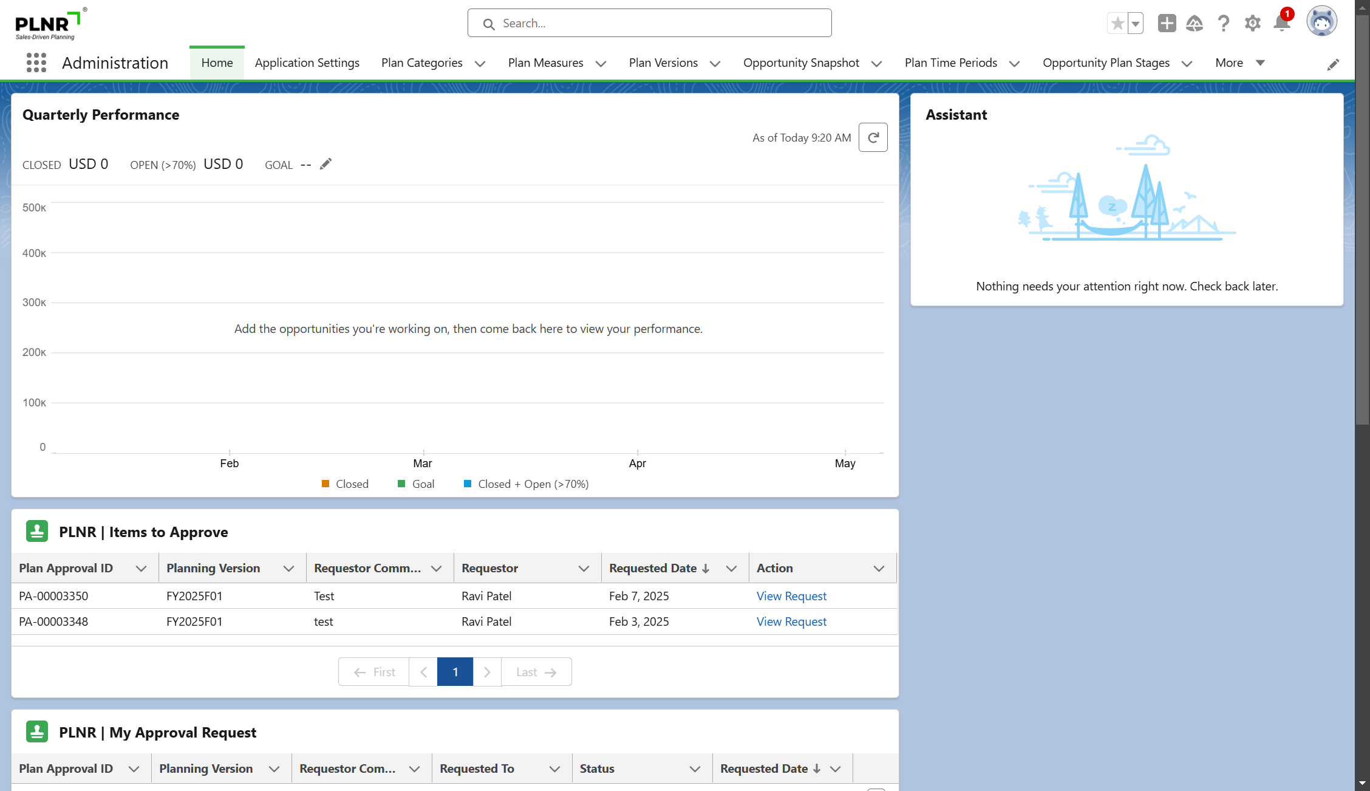Click the edit navigation pencil icon
The height and width of the screenshot is (791, 1370).
1333,64
